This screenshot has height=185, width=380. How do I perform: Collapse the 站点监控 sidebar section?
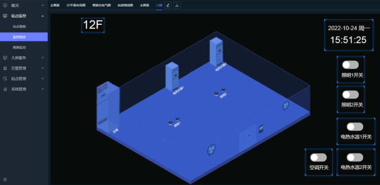24,16
